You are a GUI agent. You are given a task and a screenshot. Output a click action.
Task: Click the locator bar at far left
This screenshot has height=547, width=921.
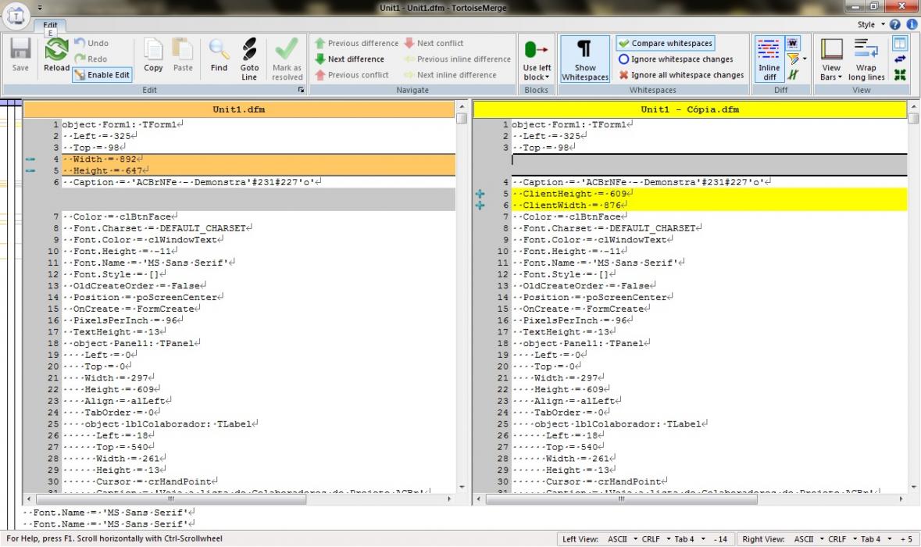tap(11, 314)
